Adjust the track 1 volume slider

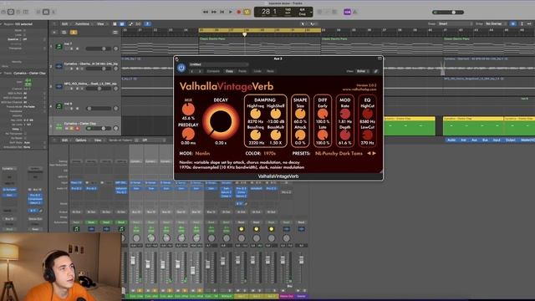coord(99,48)
